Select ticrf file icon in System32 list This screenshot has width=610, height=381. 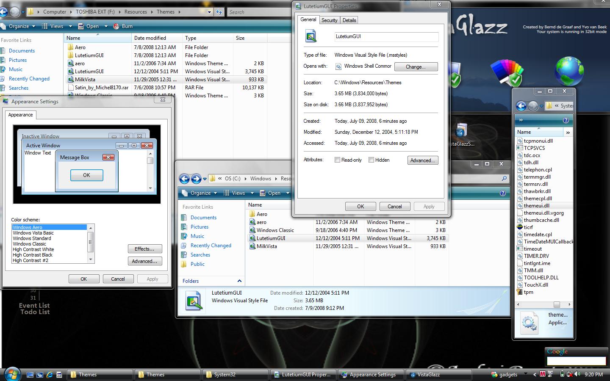point(520,227)
